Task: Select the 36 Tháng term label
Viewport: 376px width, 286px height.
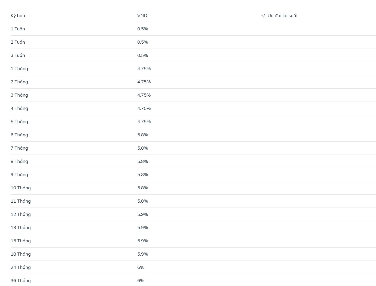Action: point(21,281)
